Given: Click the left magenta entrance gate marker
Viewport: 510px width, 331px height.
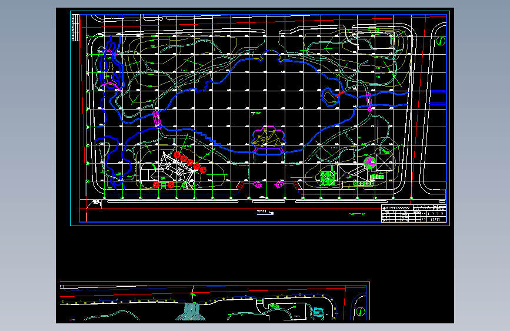Looking at the screenshot, I should (x=257, y=185).
